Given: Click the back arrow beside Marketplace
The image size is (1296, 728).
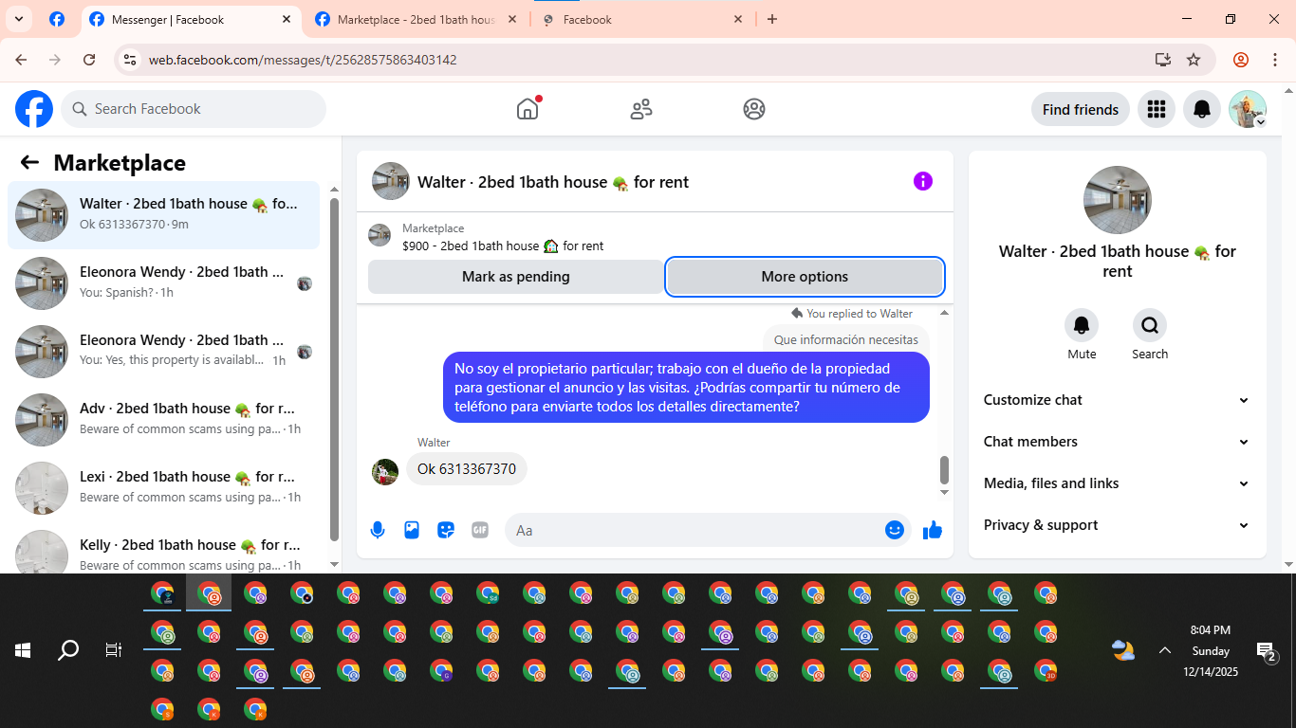Looking at the screenshot, I should coord(29,162).
